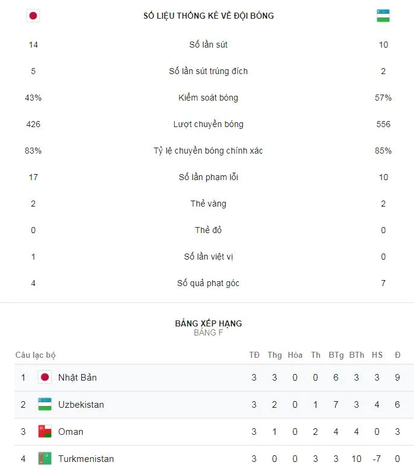Click the Thẻ vàng stat label
414x474 pixels.
[x=209, y=204]
